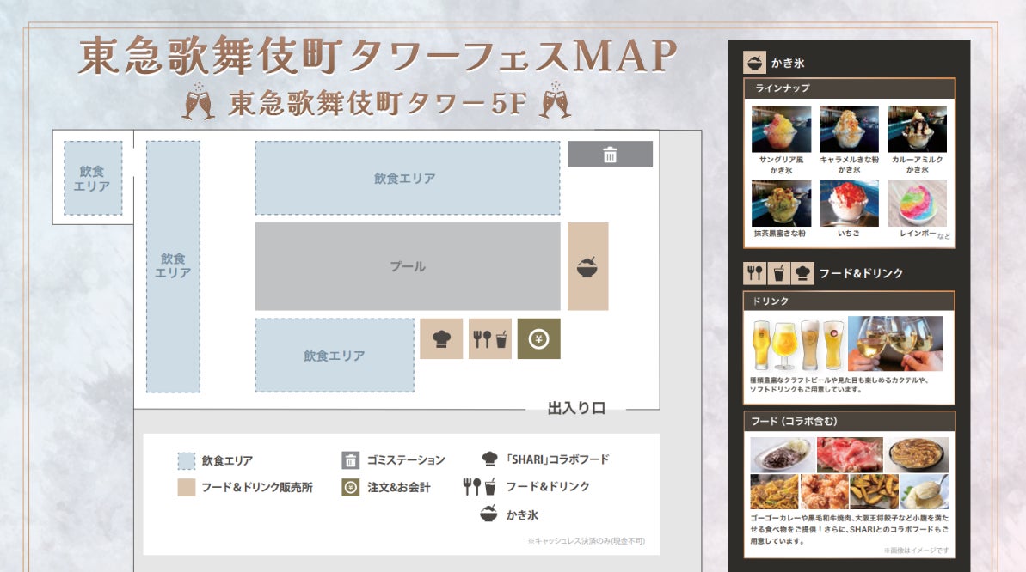Screen dimensions: 1026x572
Task: Select the カルーアミルク shaved ice photo
Action: pyautogui.click(x=918, y=129)
